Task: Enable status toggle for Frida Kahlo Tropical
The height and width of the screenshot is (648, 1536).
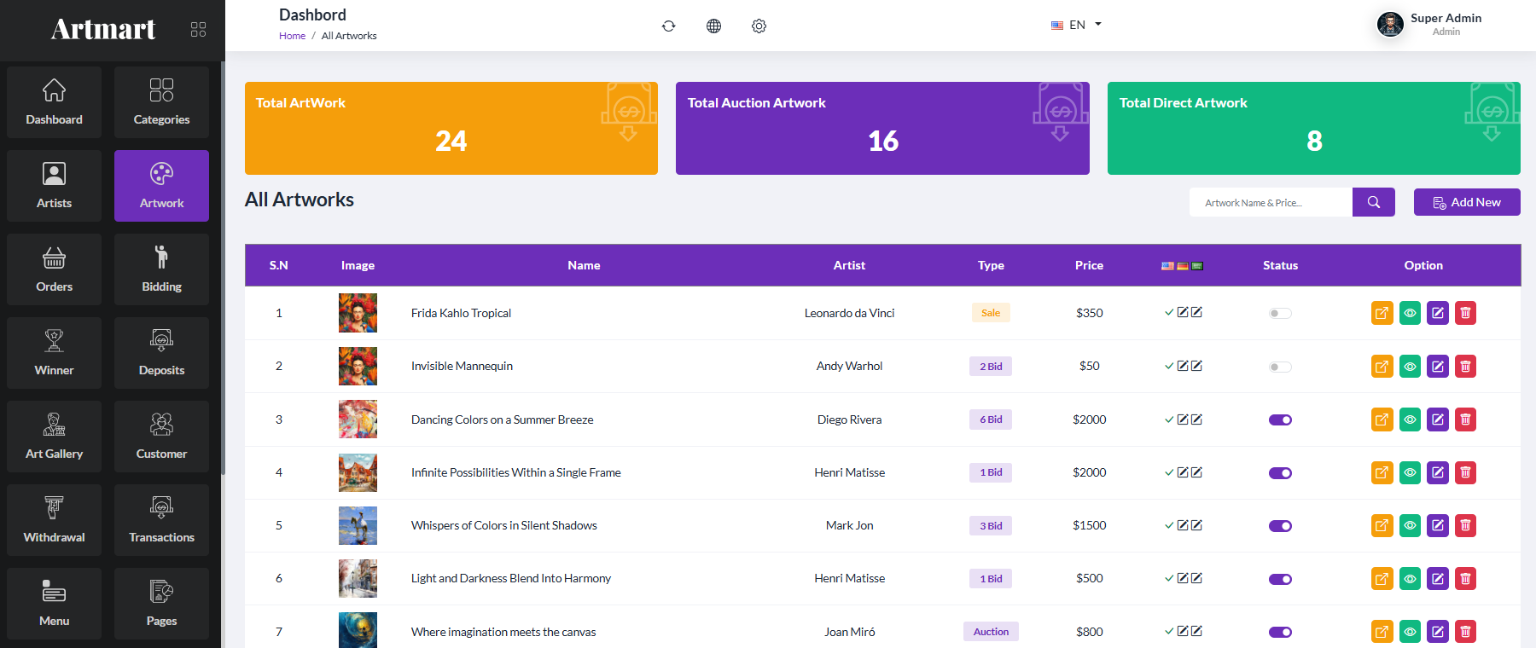Action: 1280,314
